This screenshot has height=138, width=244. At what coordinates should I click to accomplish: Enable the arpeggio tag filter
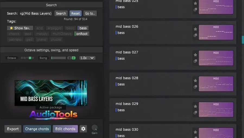55,28
